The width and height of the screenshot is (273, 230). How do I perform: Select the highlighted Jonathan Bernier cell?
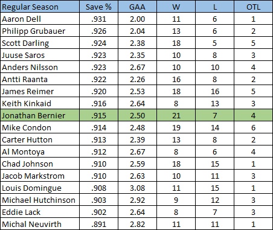click(40, 115)
